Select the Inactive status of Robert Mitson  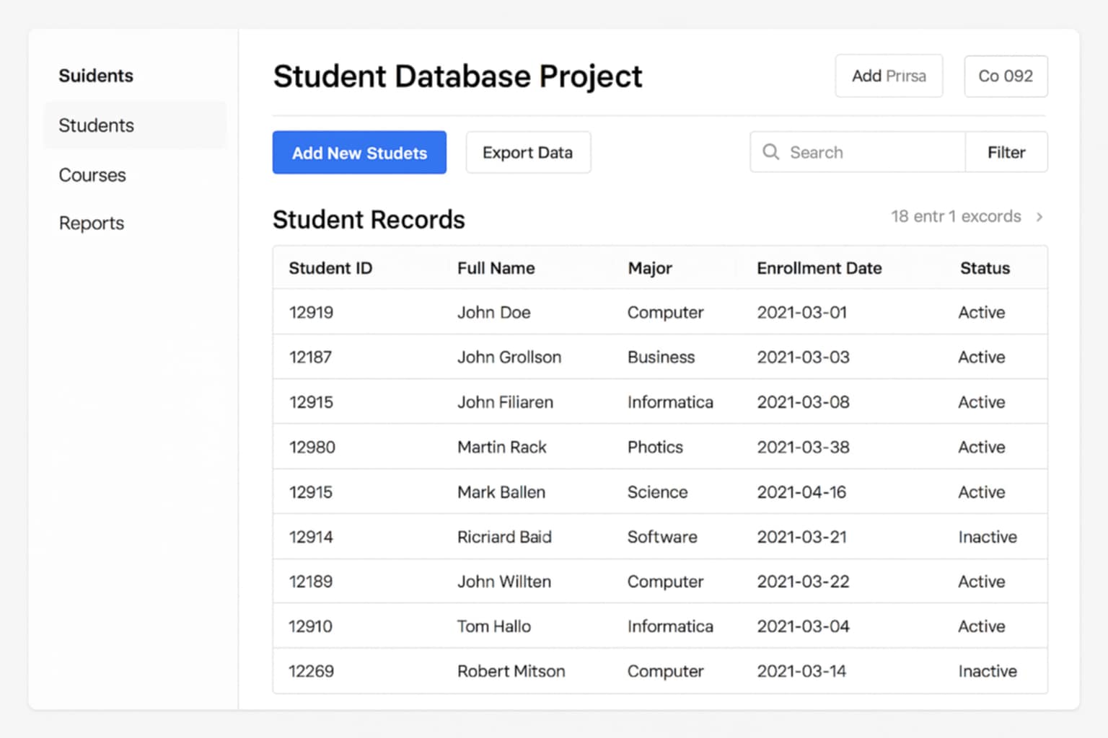pyautogui.click(x=987, y=671)
